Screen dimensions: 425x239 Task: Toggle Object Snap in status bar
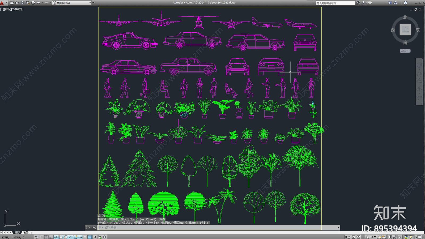click(x=61, y=237)
